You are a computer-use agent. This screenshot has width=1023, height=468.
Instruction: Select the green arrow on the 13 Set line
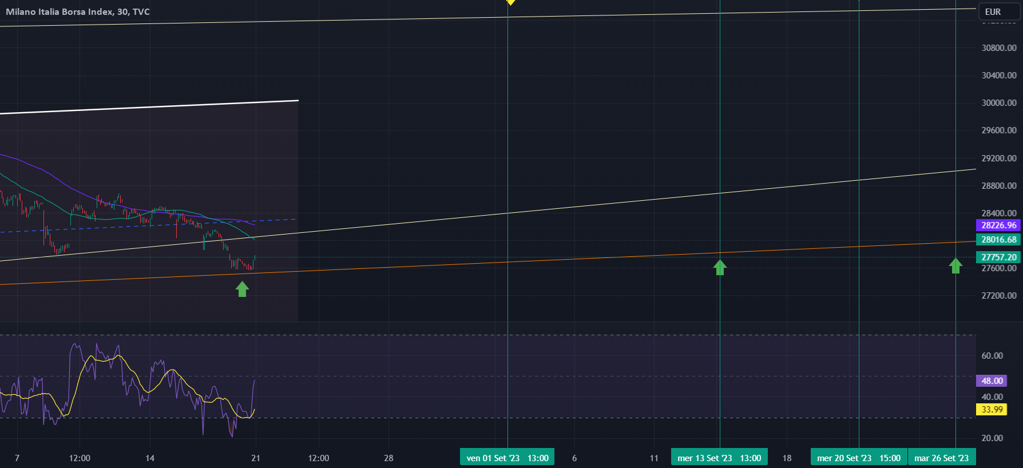point(720,267)
